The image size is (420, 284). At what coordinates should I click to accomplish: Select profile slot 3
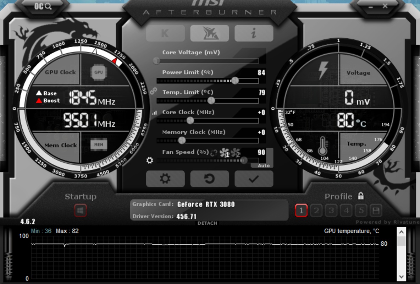(331, 211)
